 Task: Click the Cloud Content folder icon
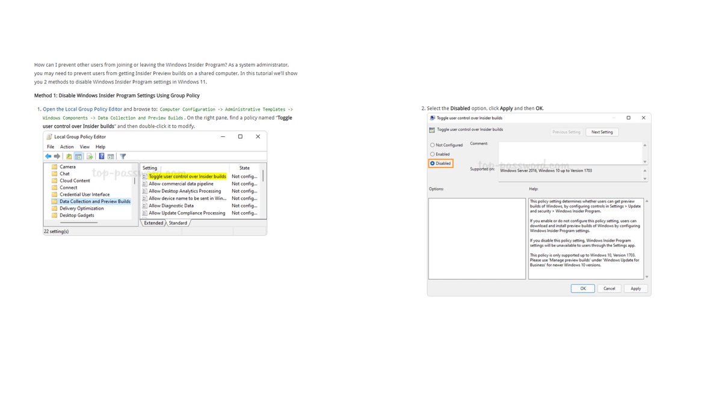click(54, 180)
